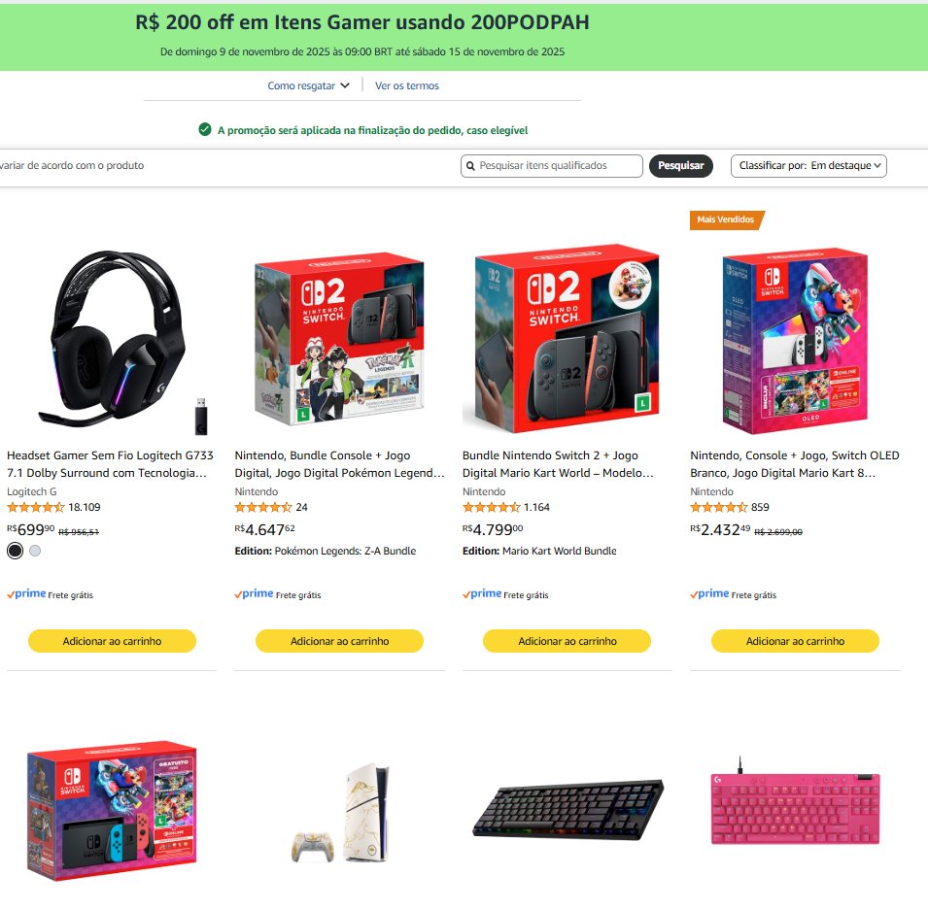
Task: Click the star rating for the Switch 2 Mario Kart bundle
Action: (490, 507)
